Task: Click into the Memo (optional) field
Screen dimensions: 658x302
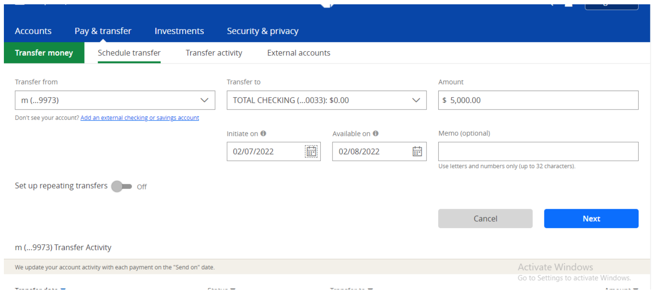Action: pos(538,151)
